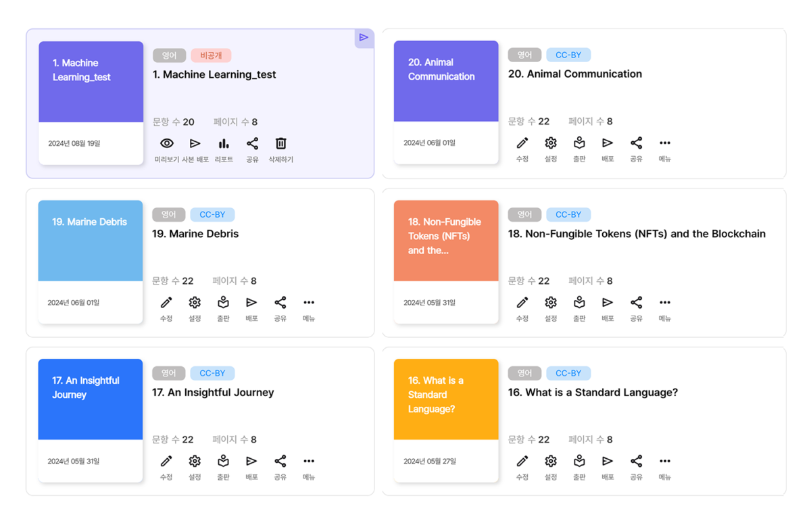This screenshot has height=521, width=811.
Task: Click the CC-BY license tag on Animal Communication
Action: [x=568, y=55]
